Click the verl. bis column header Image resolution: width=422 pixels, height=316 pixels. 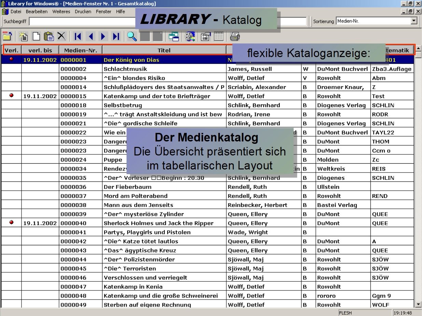(40, 50)
